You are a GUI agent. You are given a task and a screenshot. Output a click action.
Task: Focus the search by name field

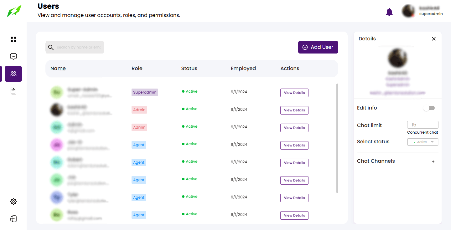[x=78, y=47]
